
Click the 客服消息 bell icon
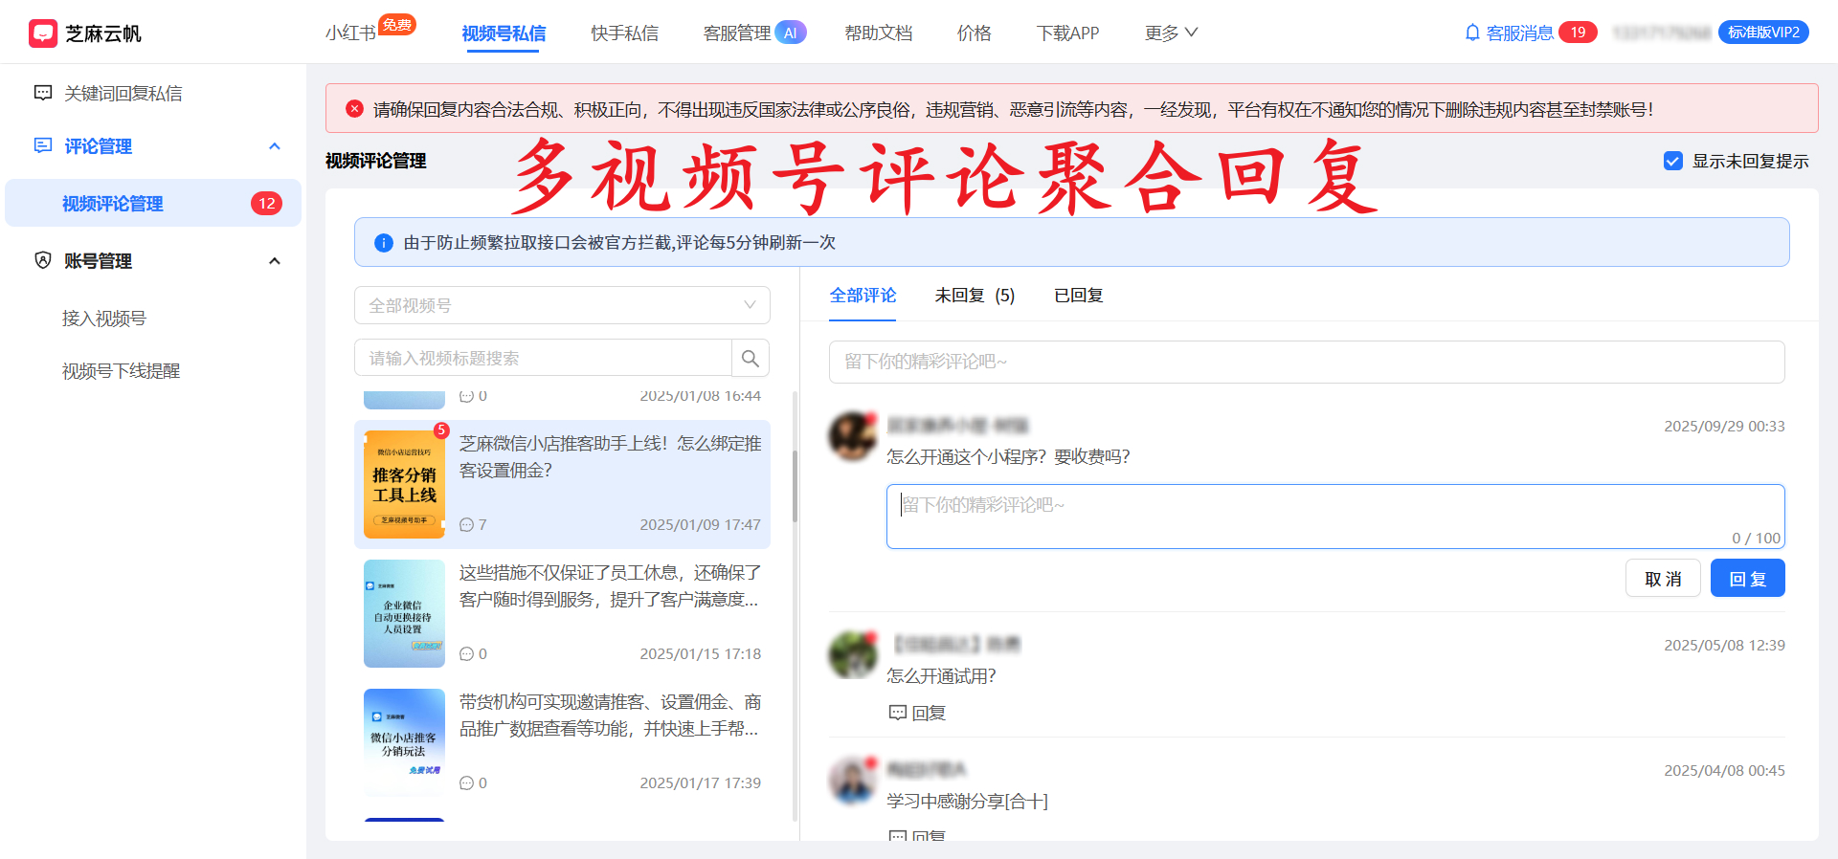(x=1472, y=33)
